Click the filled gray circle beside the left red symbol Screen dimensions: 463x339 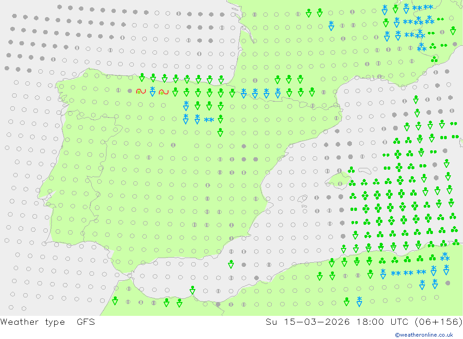pyautogui.click(x=130, y=91)
